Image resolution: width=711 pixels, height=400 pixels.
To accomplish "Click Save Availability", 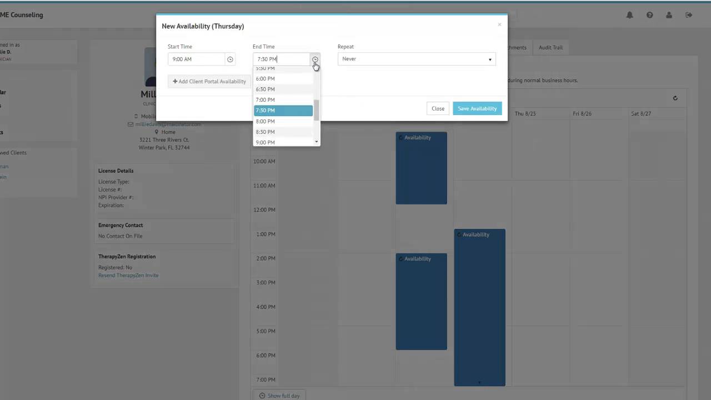I will [477, 108].
